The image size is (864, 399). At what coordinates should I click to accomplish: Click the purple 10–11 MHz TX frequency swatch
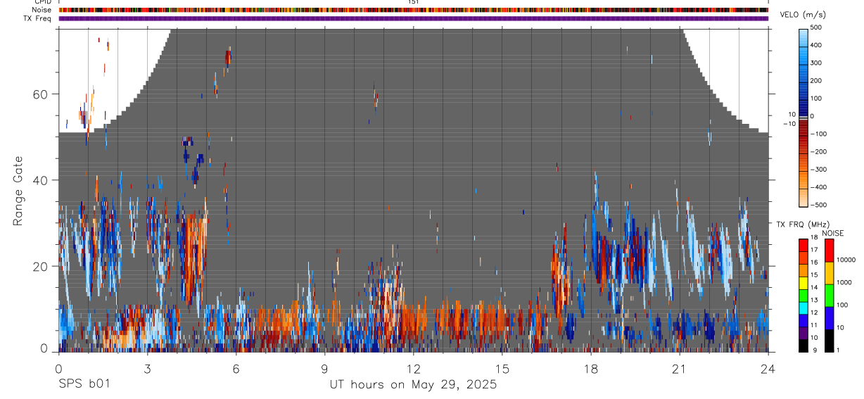(x=803, y=333)
